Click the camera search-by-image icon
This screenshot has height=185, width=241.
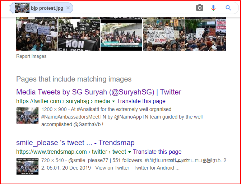tap(200, 8)
